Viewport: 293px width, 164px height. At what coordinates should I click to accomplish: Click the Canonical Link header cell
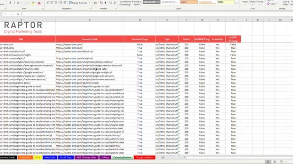pos(90,39)
